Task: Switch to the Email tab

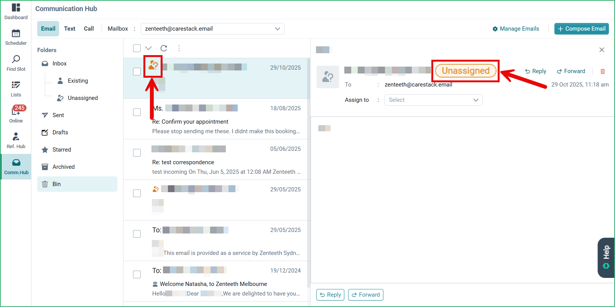Action: coord(48,29)
